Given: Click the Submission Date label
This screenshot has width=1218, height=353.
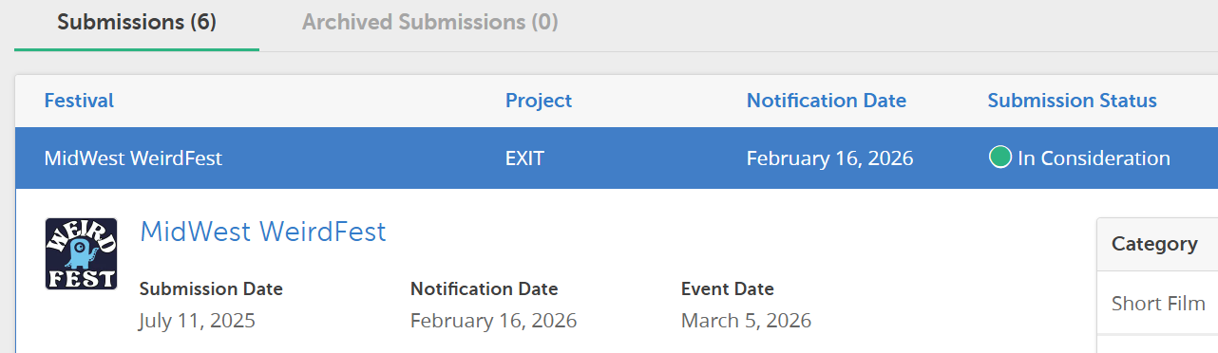Looking at the screenshot, I should pyautogui.click(x=211, y=289).
